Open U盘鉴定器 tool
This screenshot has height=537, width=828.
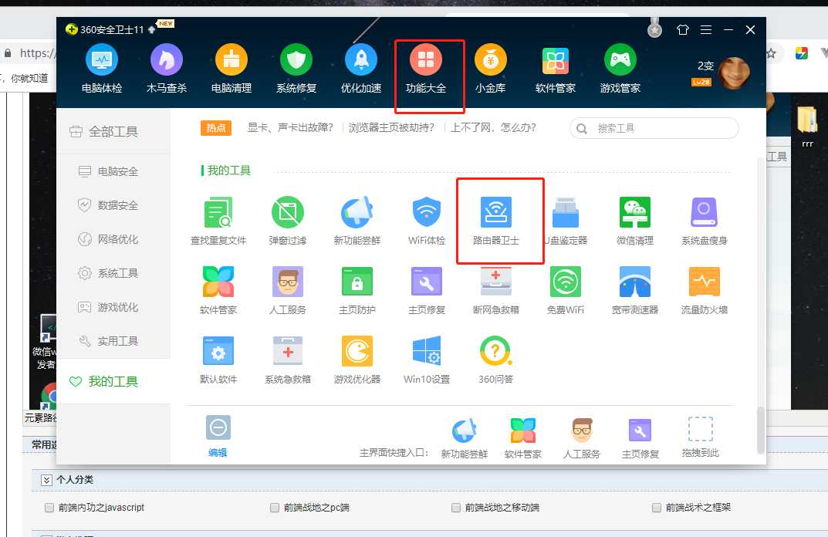(566, 221)
